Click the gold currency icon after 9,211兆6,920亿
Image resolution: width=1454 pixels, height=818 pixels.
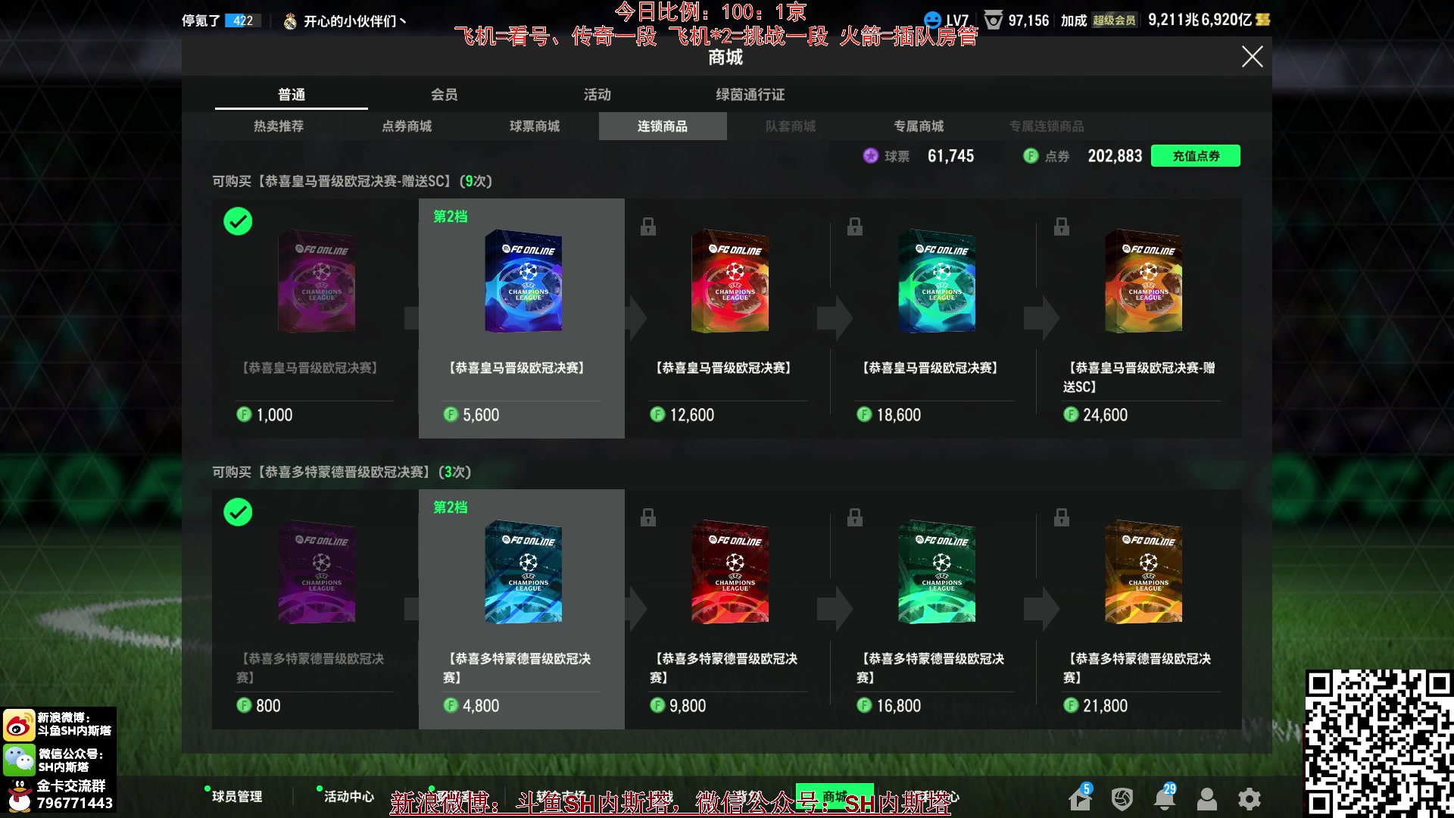click(1263, 20)
